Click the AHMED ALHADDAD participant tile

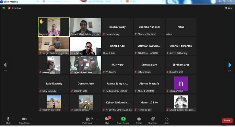tap(149, 46)
